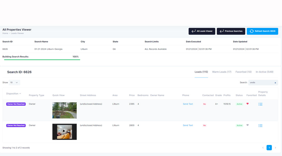Click the A+ grade value
Image resolution: width=282 pixels, height=156 pixels.
point(217,104)
